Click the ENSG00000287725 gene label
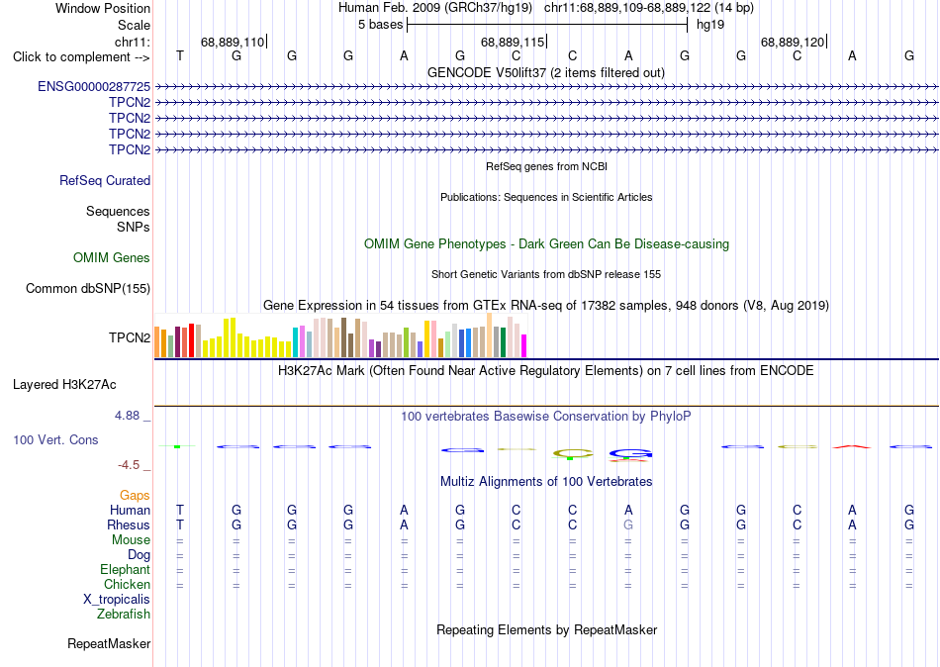 [94, 86]
